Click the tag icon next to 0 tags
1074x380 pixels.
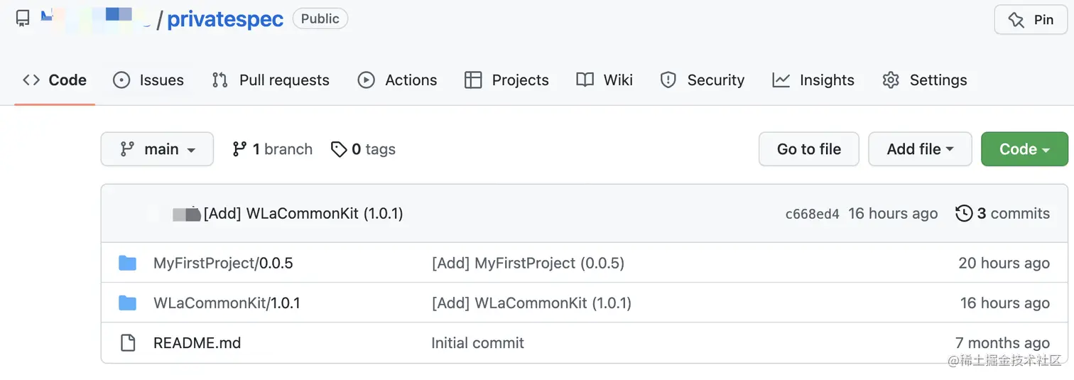click(339, 149)
